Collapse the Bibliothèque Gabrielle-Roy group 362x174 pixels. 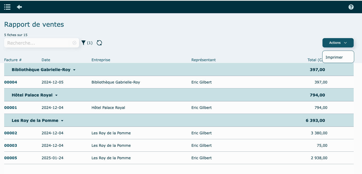pos(74,70)
